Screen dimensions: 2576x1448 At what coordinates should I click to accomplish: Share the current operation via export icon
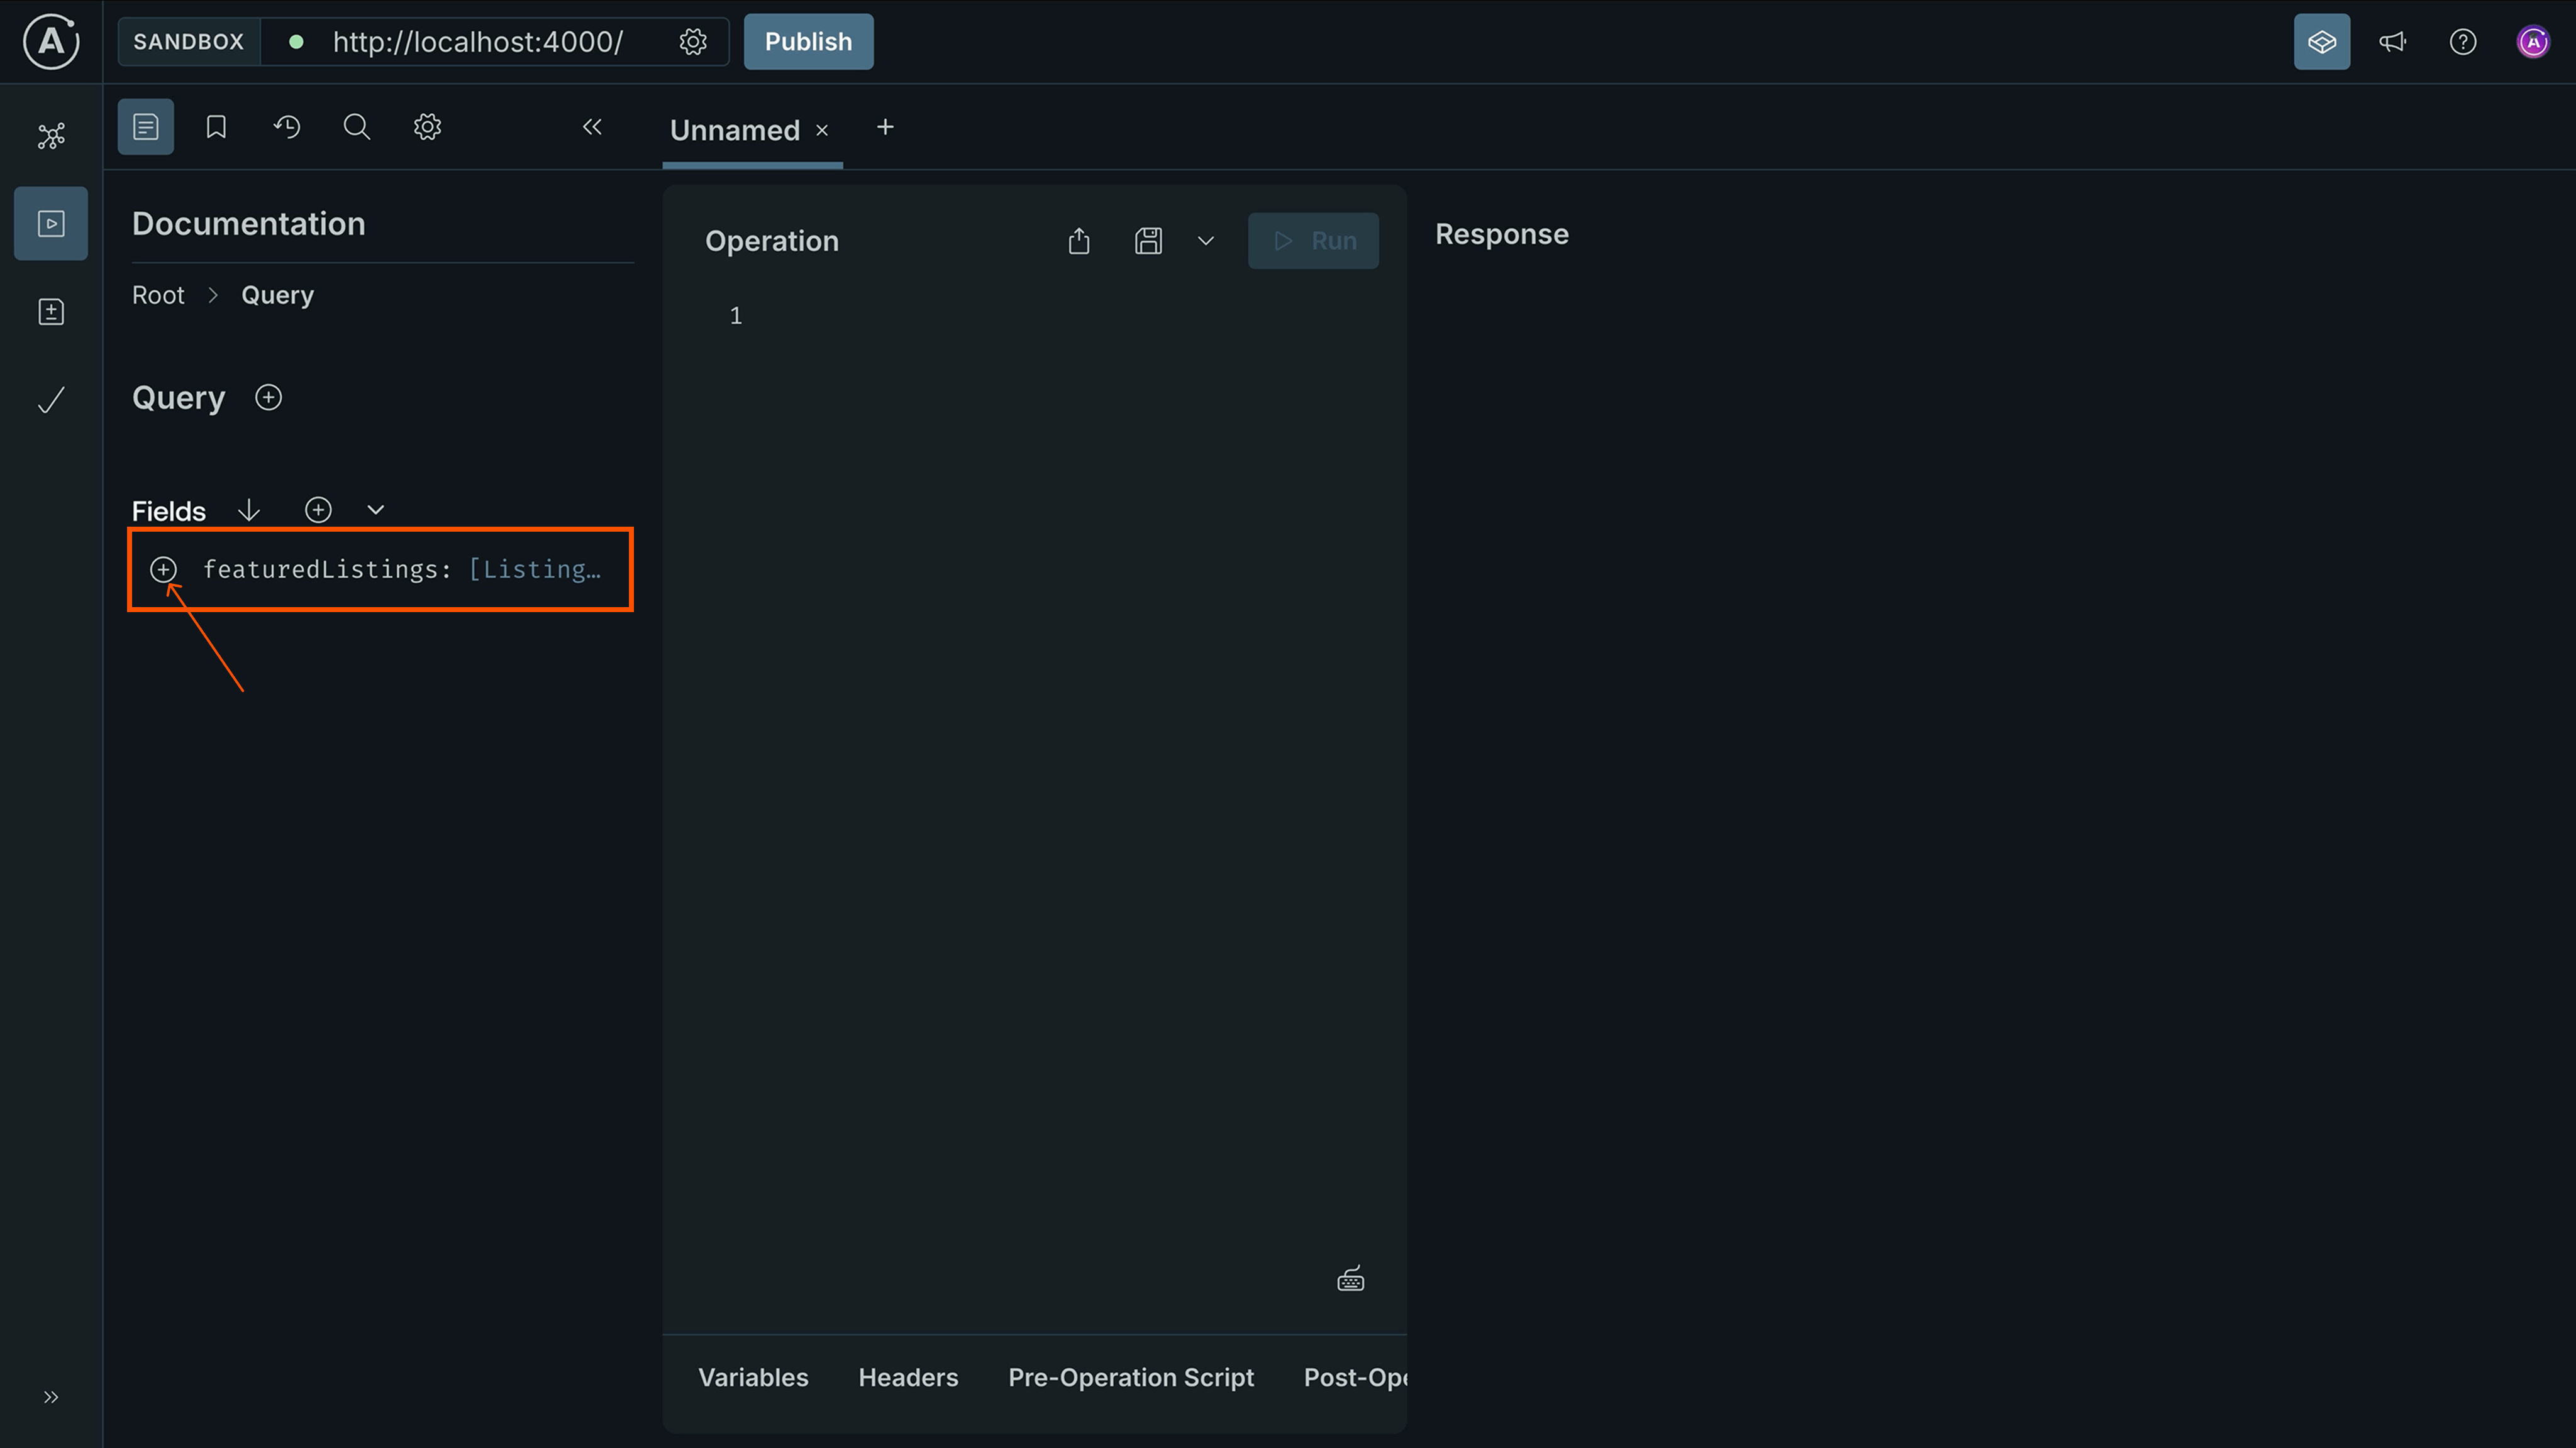(1078, 240)
